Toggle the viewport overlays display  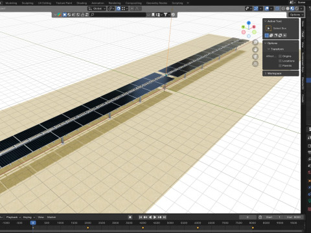coord(267,8)
